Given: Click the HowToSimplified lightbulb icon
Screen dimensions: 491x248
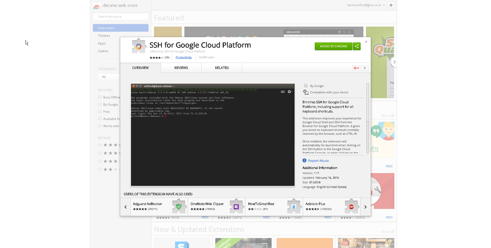Looking at the screenshot, I should pos(294,207).
